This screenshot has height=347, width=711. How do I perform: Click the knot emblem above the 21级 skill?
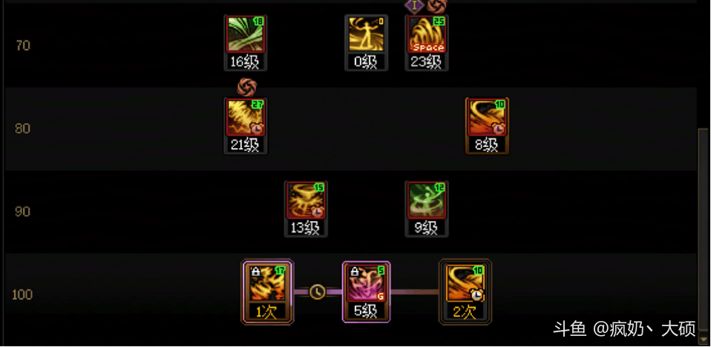247,87
